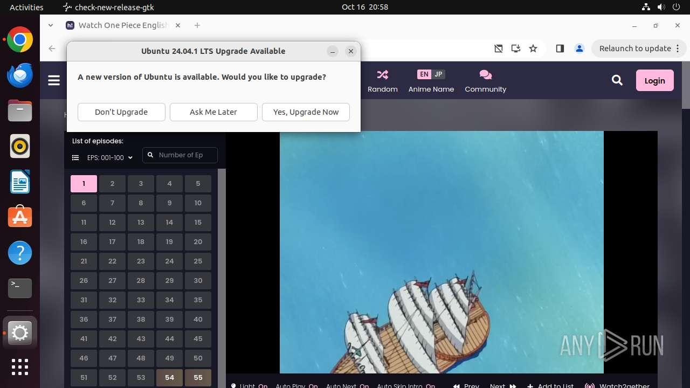Select episode 10

(x=198, y=203)
